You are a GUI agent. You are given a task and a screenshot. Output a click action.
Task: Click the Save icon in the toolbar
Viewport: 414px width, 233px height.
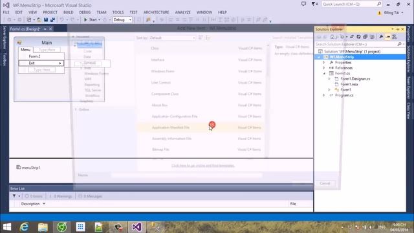point(46,20)
